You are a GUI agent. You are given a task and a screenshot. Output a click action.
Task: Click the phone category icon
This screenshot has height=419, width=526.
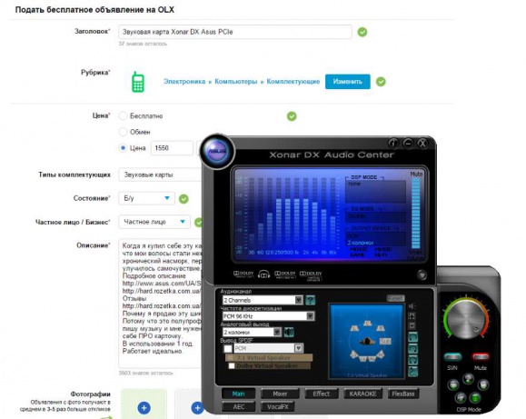[138, 82]
